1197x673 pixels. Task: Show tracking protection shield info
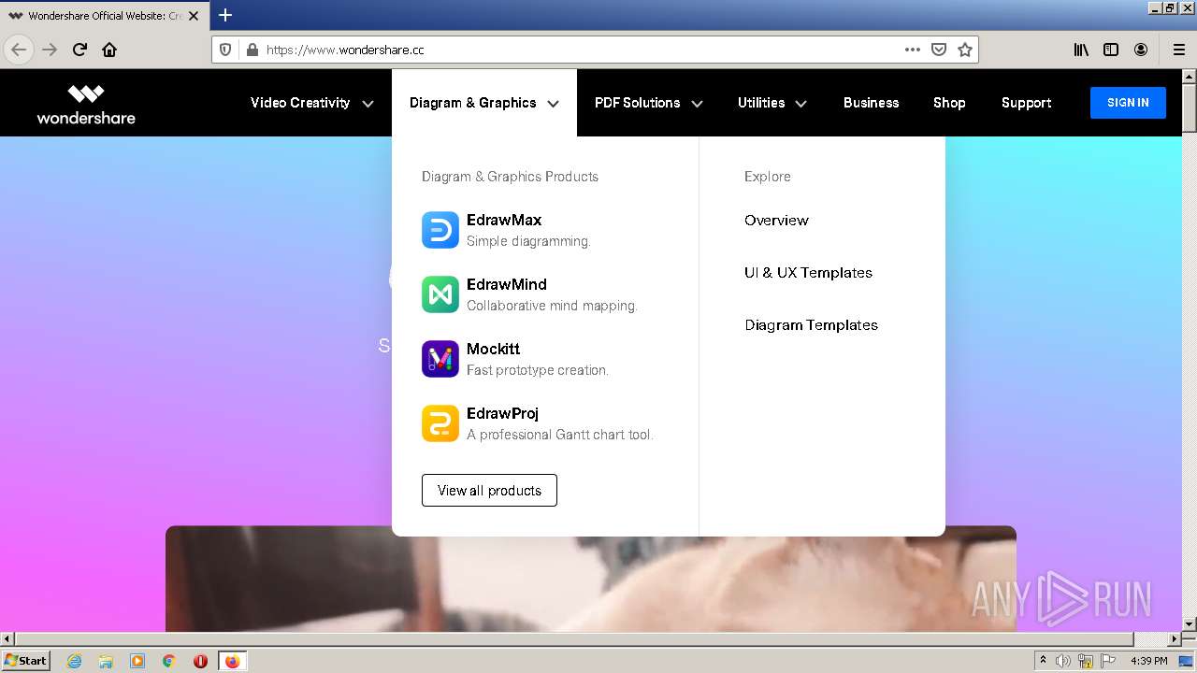click(x=225, y=50)
